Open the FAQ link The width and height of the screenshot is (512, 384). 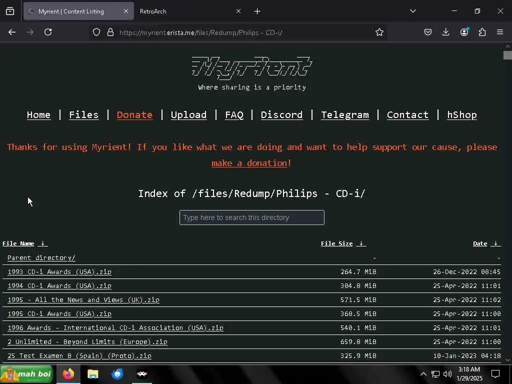click(234, 114)
